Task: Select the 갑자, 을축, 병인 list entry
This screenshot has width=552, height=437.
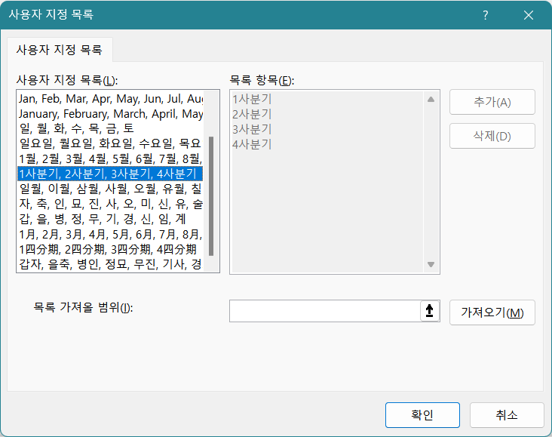Action: (110, 264)
